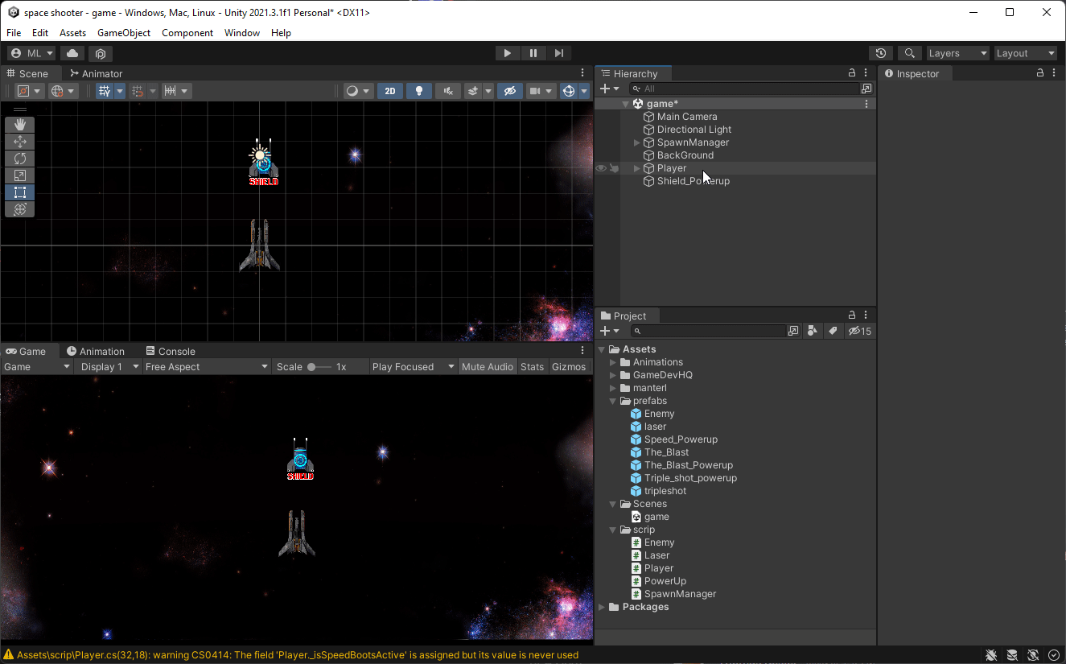
Task: Switch Scene view to 2D mode
Action: pos(389,90)
